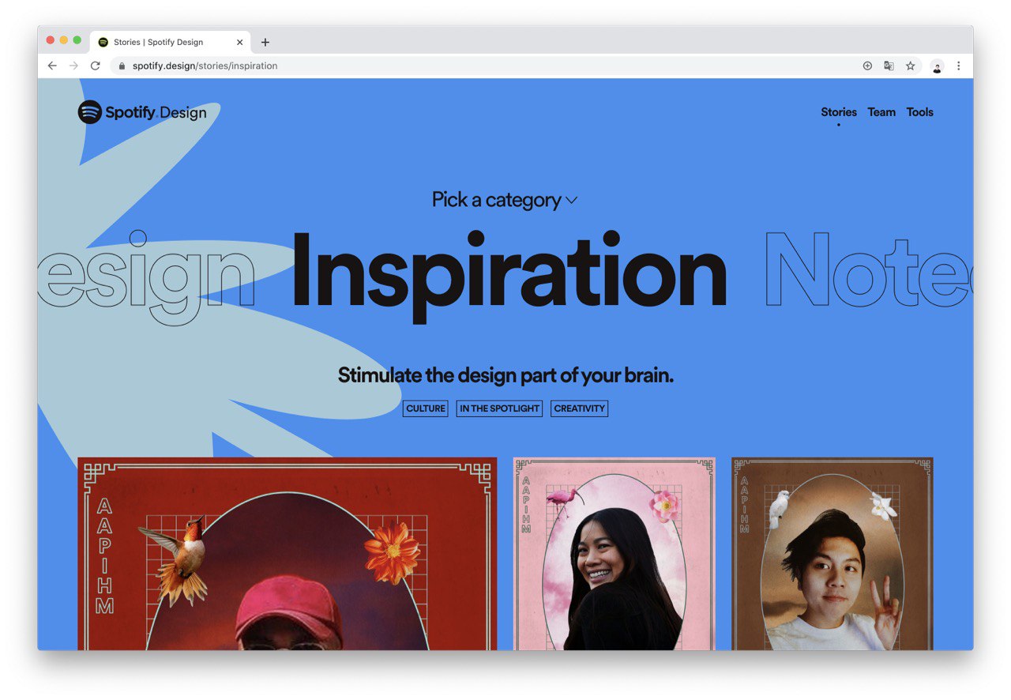
Task: Reload the page with the refresh icon
Action: [x=96, y=66]
